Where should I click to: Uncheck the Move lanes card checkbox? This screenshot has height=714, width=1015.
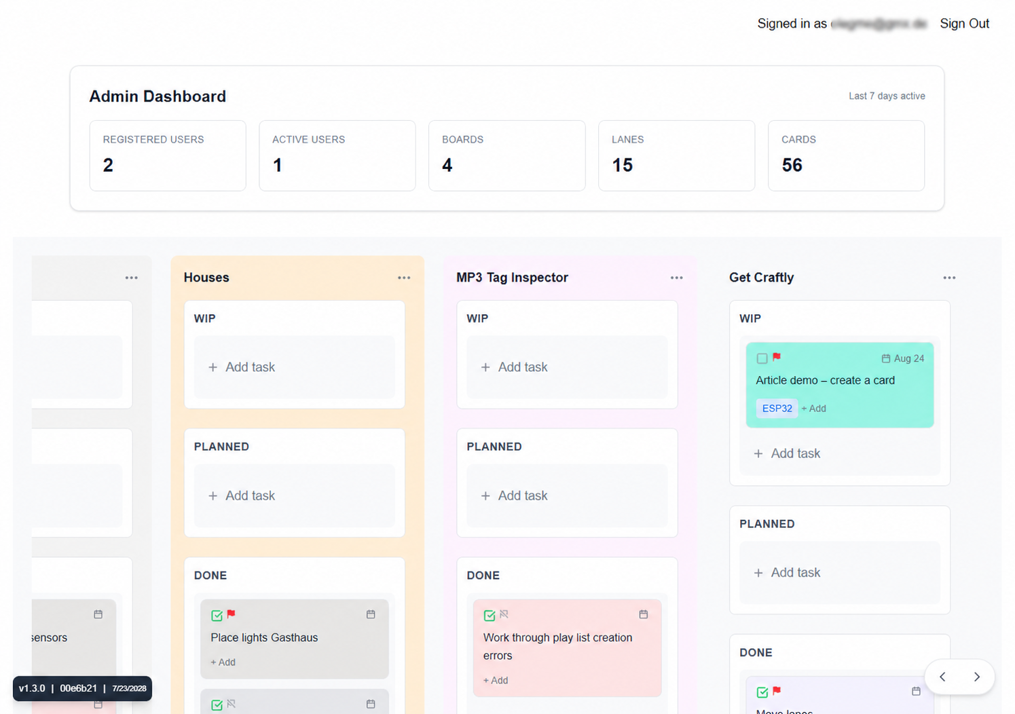(x=762, y=692)
